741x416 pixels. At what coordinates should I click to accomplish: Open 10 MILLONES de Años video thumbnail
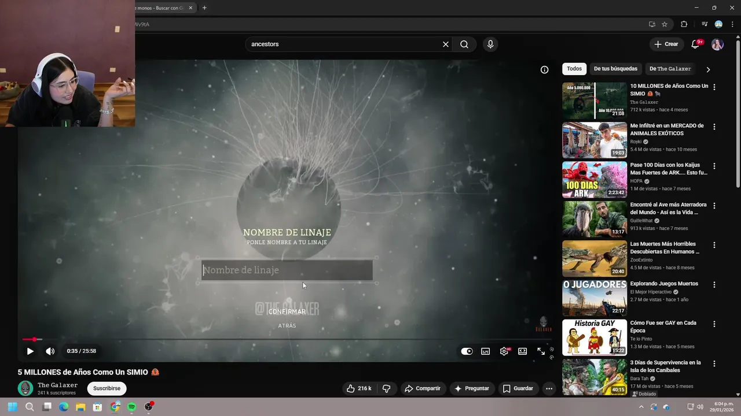tap(595, 101)
